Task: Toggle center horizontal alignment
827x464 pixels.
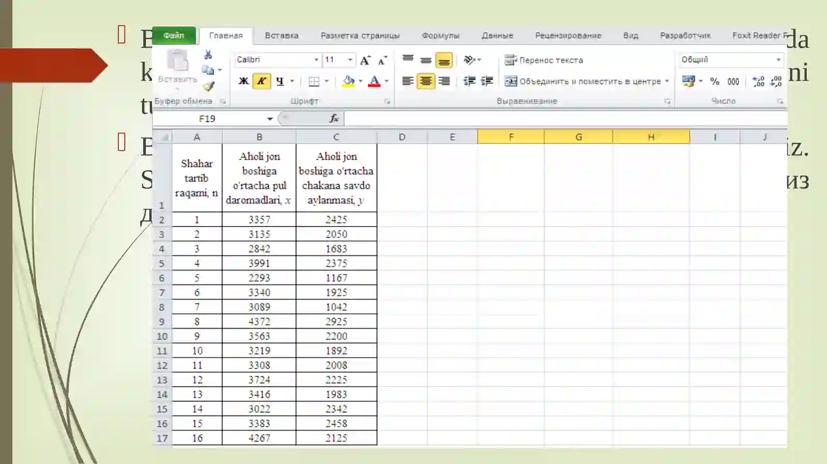Action: 426,81
